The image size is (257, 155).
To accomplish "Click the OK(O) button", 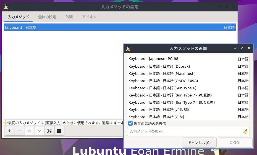I will click(x=235, y=143).
